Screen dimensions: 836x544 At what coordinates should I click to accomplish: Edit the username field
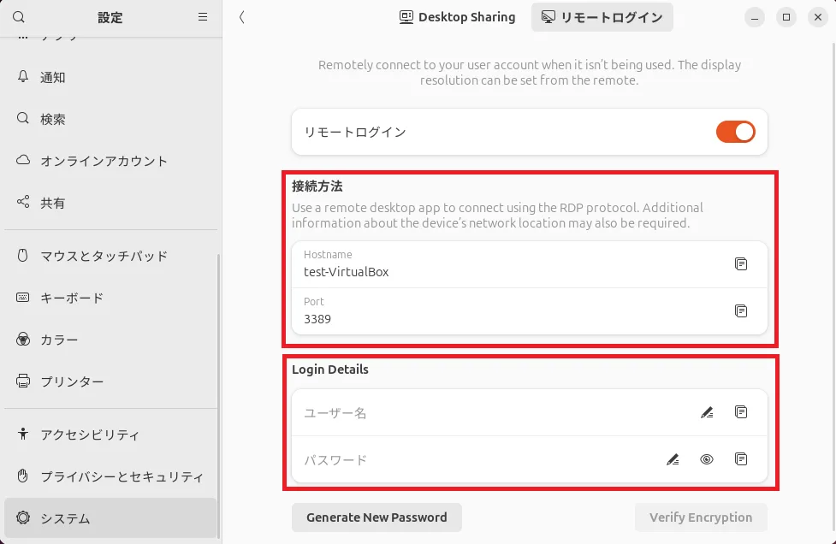tap(707, 413)
